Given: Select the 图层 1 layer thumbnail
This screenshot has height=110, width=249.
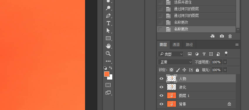Looking at the screenshot, I should point(172,95).
